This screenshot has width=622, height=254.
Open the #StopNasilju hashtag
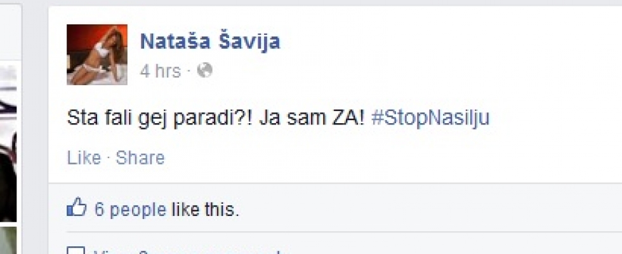430,118
